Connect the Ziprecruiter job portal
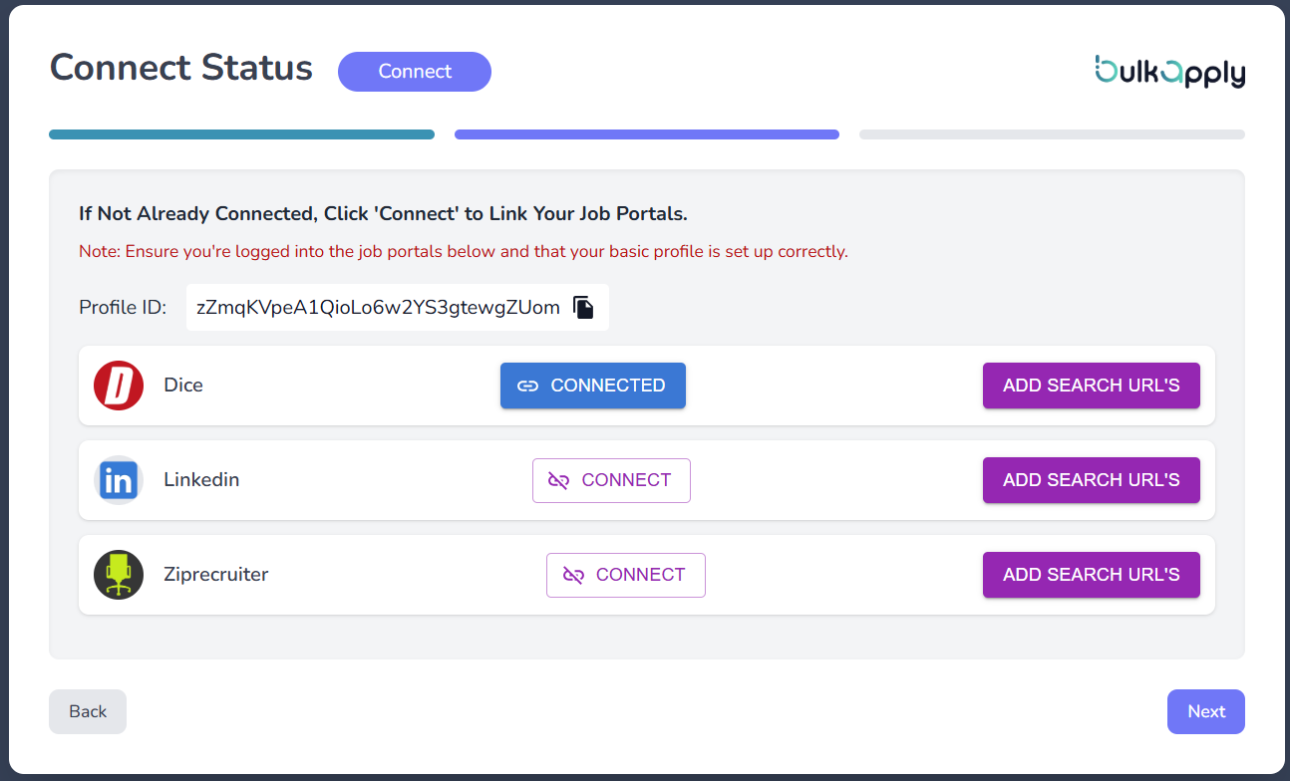This screenshot has width=1290, height=781. pyautogui.click(x=626, y=575)
